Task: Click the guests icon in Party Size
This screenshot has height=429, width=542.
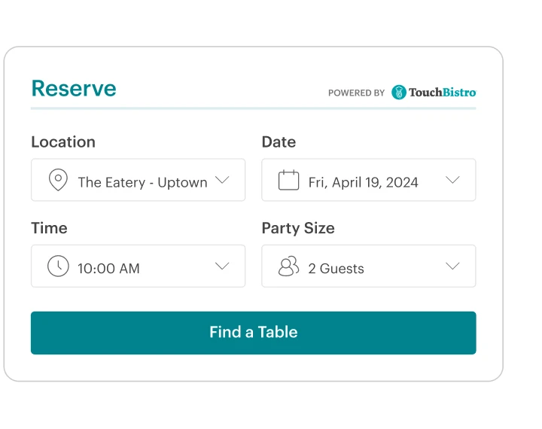Action: pos(288,266)
